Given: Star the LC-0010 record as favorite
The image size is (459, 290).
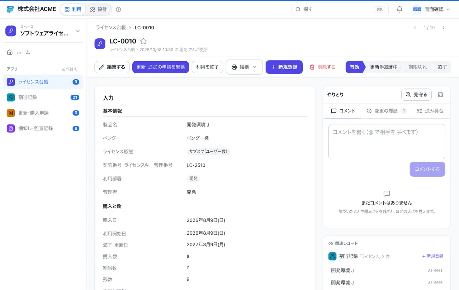Looking at the screenshot, I should pyautogui.click(x=143, y=41).
